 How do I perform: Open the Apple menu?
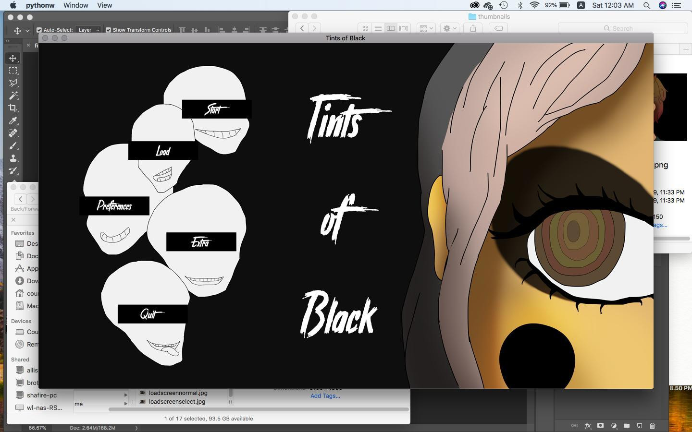pos(13,5)
